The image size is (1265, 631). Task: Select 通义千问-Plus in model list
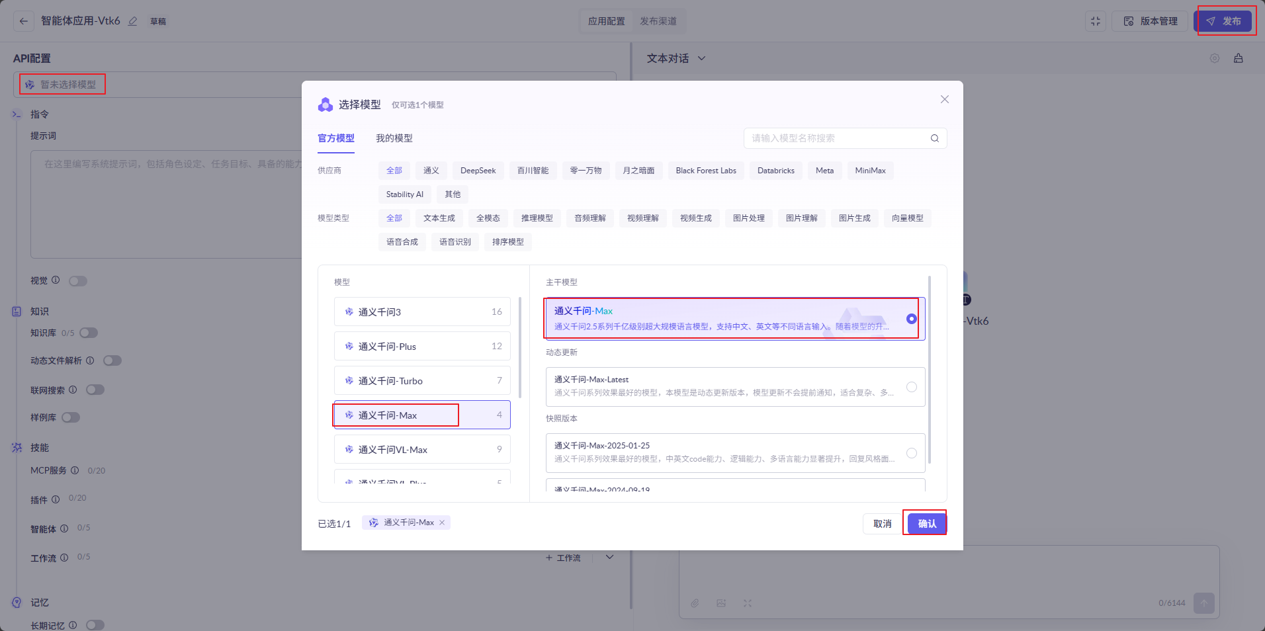tap(422, 346)
